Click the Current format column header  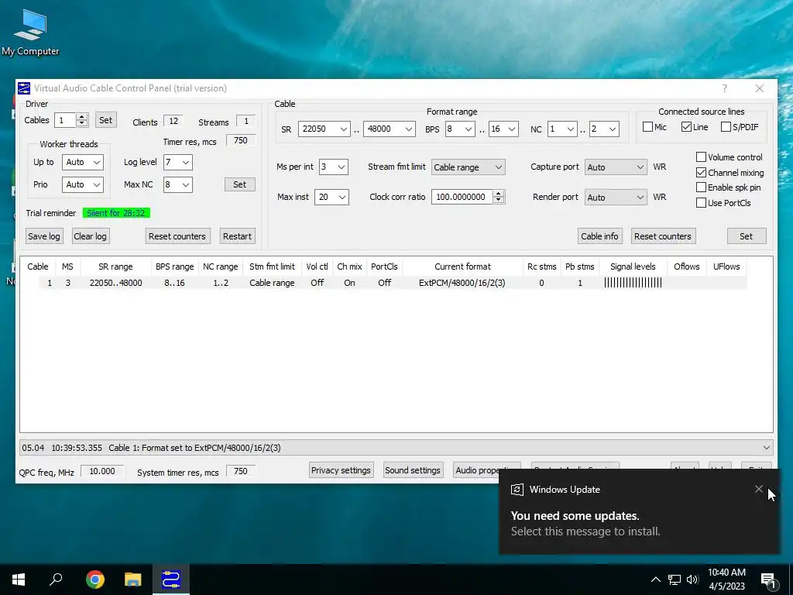(463, 267)
